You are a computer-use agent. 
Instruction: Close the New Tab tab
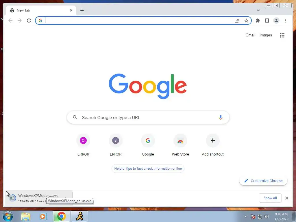(x=71, y=10)
